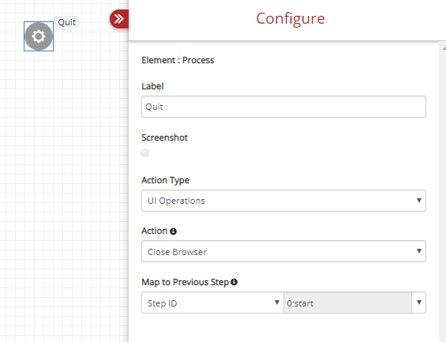Focus the Label input field containing Quit

pos(283,107)
